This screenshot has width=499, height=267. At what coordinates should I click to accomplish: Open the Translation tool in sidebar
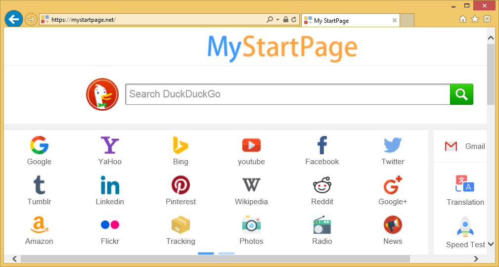point(465,190)
